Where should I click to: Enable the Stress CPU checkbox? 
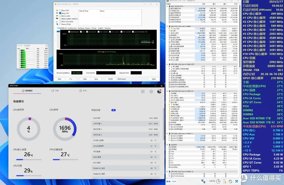60,10
